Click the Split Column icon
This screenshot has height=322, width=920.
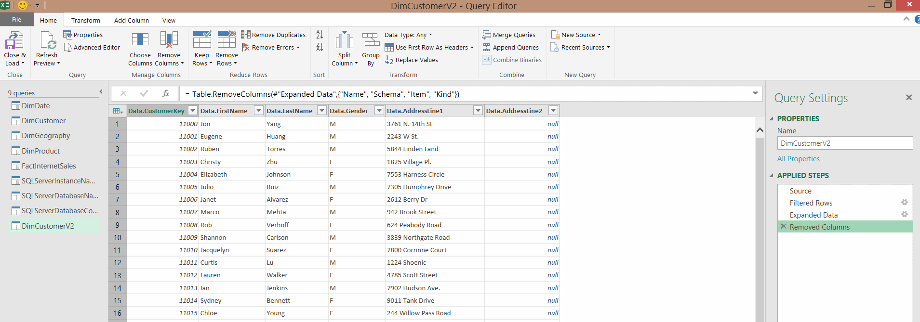point(344,40)
